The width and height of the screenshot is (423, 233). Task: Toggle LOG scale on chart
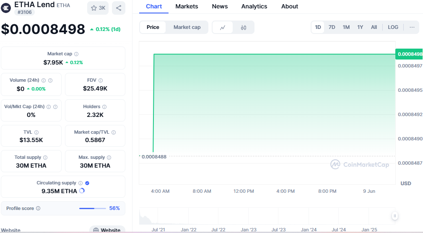pyautogui.click(x=393, y=27)
